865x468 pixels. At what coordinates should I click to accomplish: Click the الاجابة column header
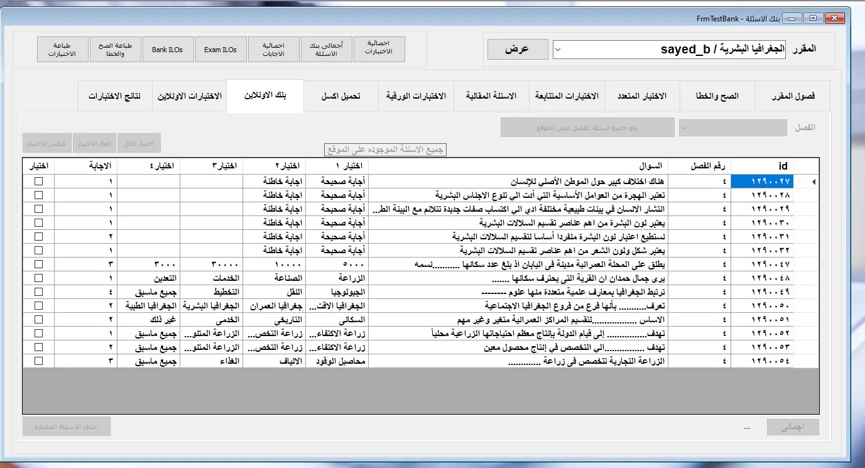86,166
